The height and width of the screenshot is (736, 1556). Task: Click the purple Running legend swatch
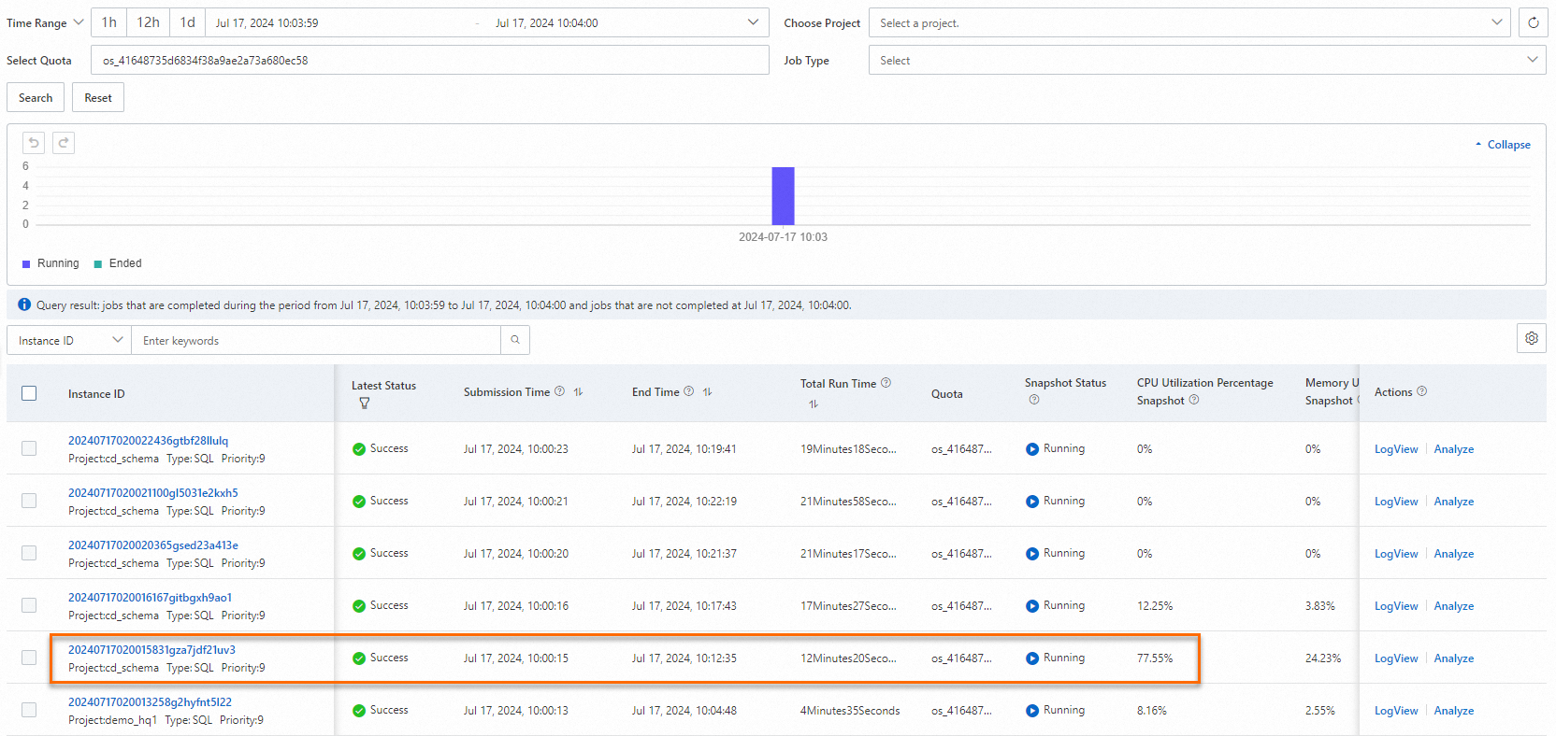pos(26,264)
